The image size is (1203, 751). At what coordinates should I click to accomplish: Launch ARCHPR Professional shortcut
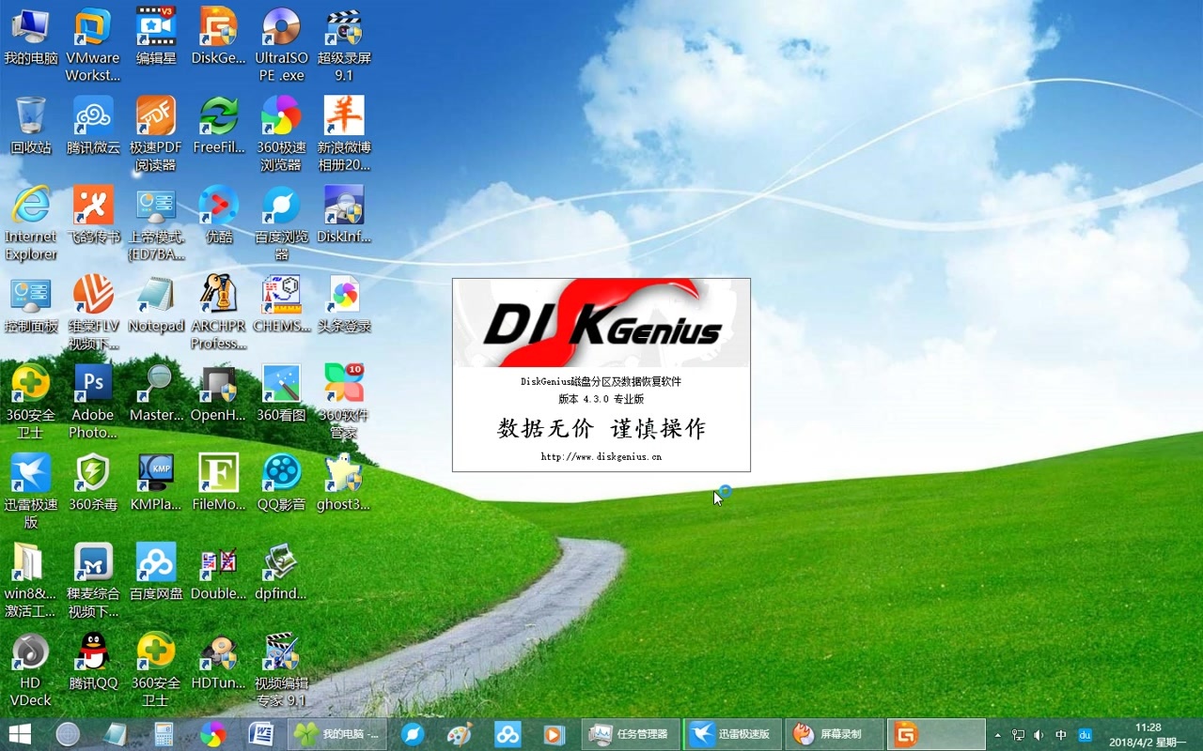point(219,312)
